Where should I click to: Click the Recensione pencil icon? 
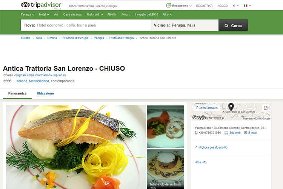tap(168, 5)
